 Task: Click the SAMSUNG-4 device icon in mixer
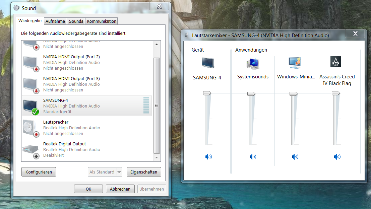point(208,63)
